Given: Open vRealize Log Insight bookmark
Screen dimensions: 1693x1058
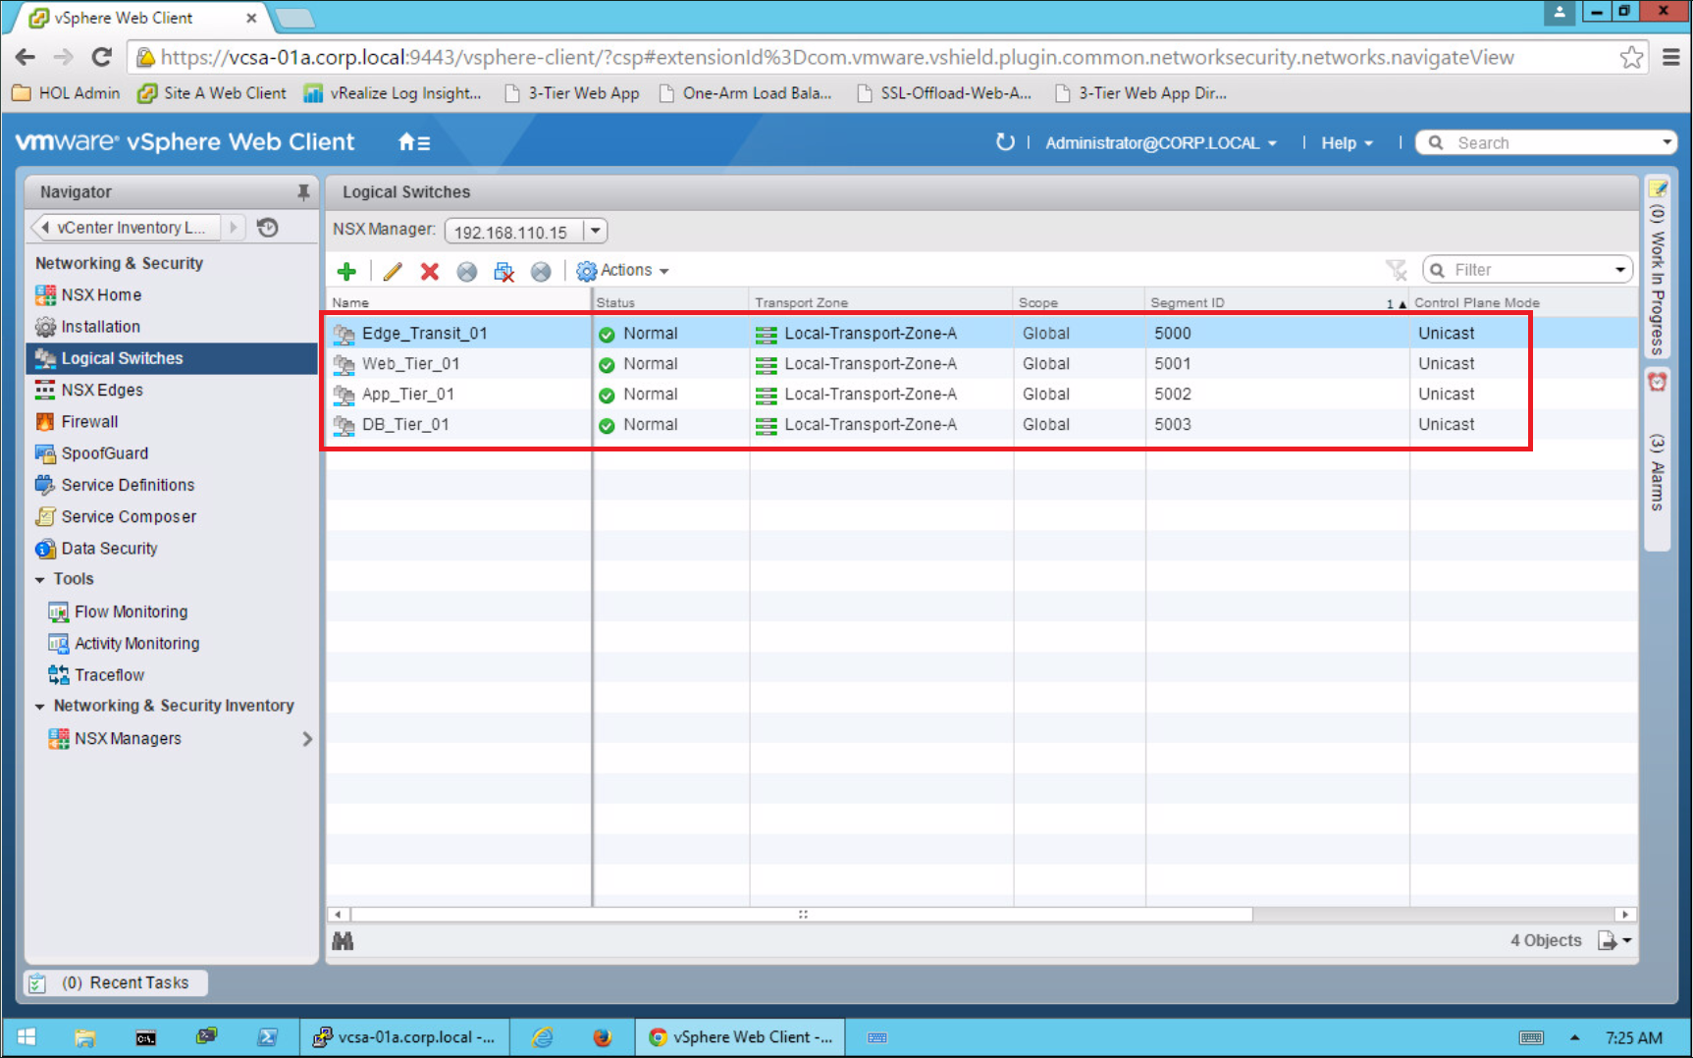Looking at the screenshot, I should click(393, 93).
